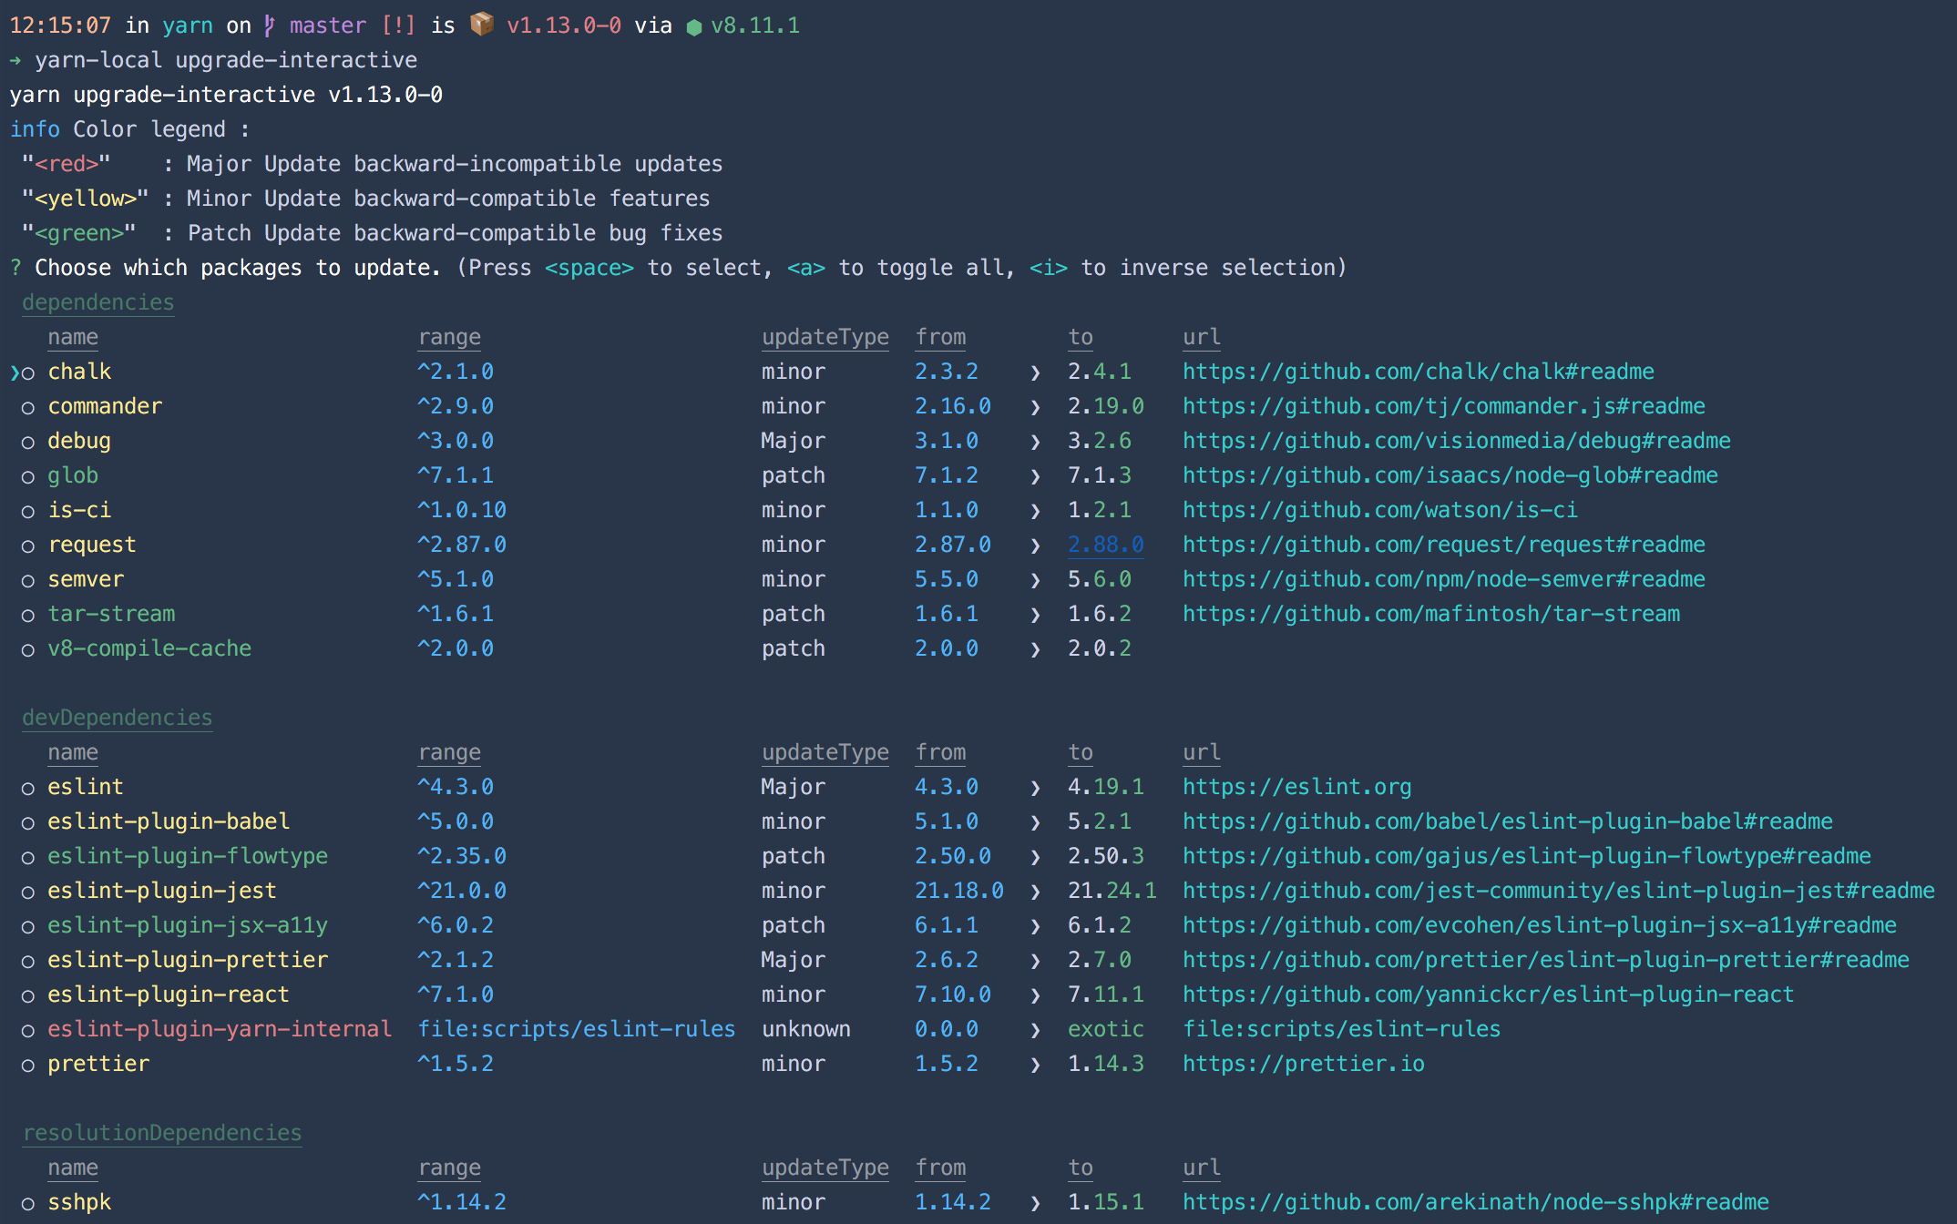
Task: Click the Node.js hexagon icon beside v8.11.1
Action: pyautogui.click(x=693, y=25)
